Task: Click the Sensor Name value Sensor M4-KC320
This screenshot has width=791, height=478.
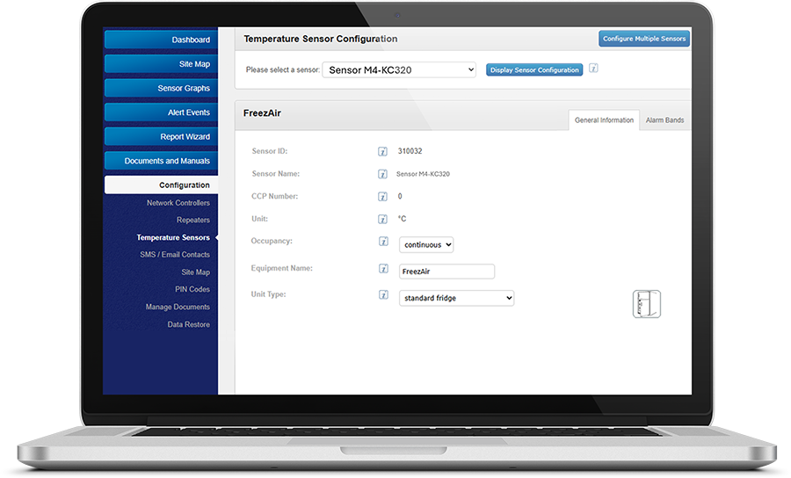Action: click(x=423, y=174)
